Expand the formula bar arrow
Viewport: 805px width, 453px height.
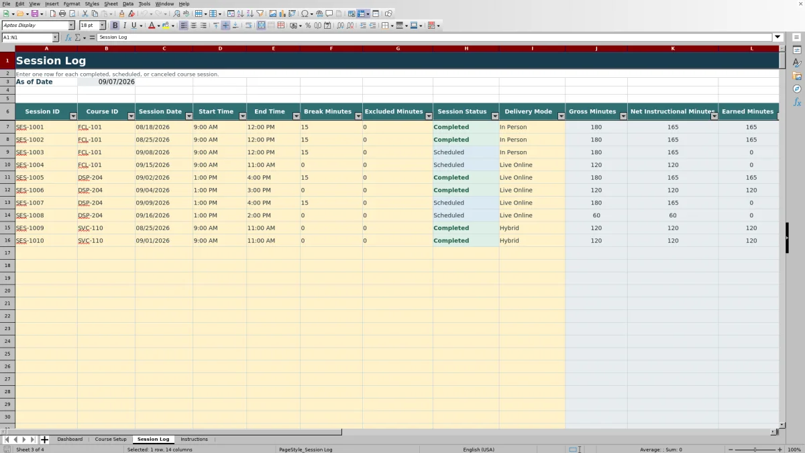point(778,38)
